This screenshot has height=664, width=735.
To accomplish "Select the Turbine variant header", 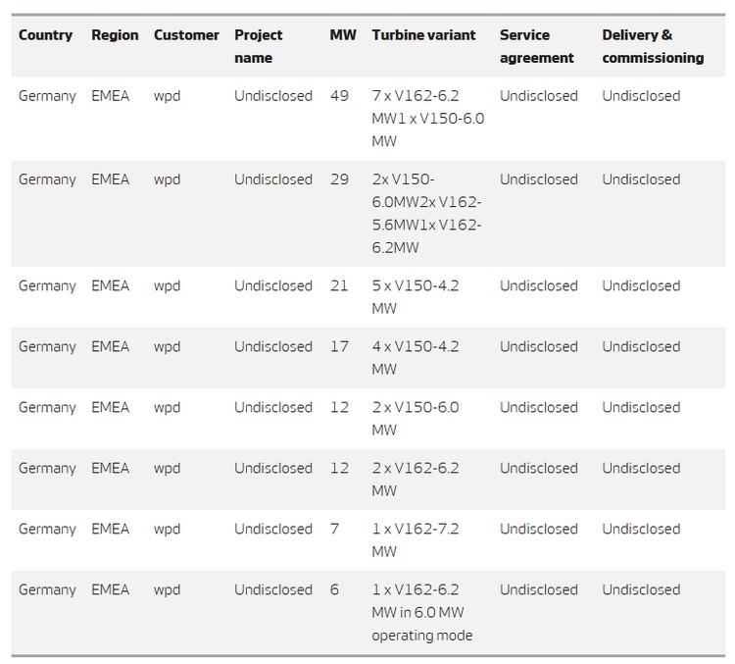I will (x=423, y=35).
